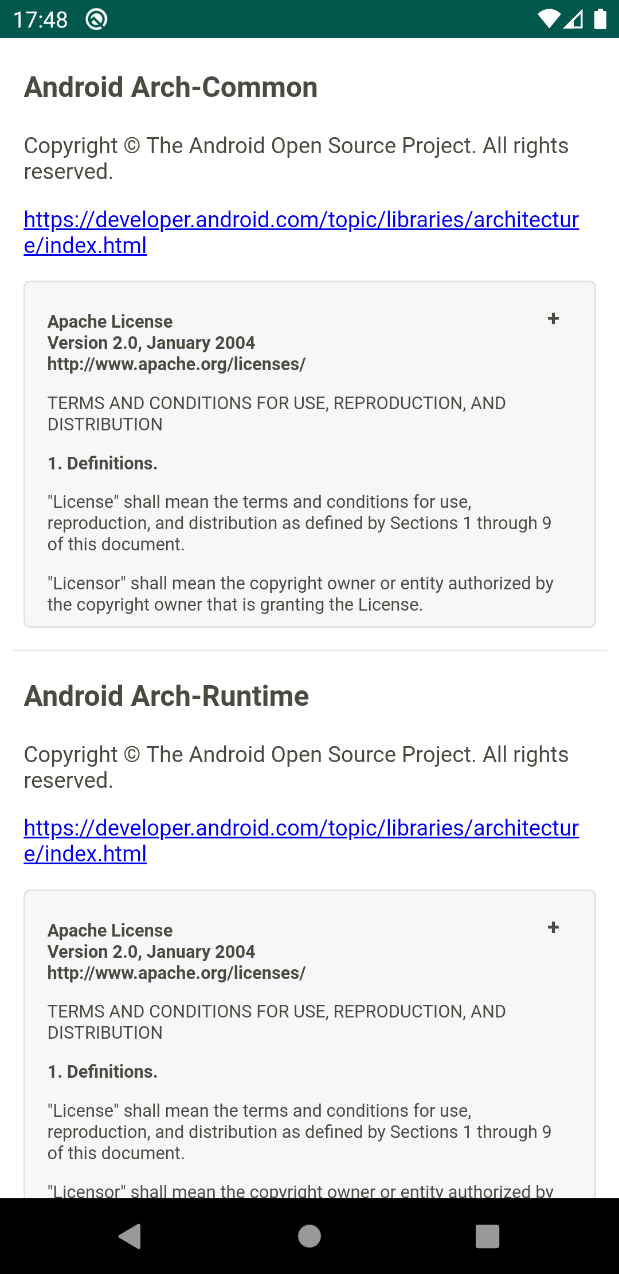This screenshot has width=619, height=1274.
Task: Tap the Android back navigation triangle
Action: click(x=130, y=1236)
